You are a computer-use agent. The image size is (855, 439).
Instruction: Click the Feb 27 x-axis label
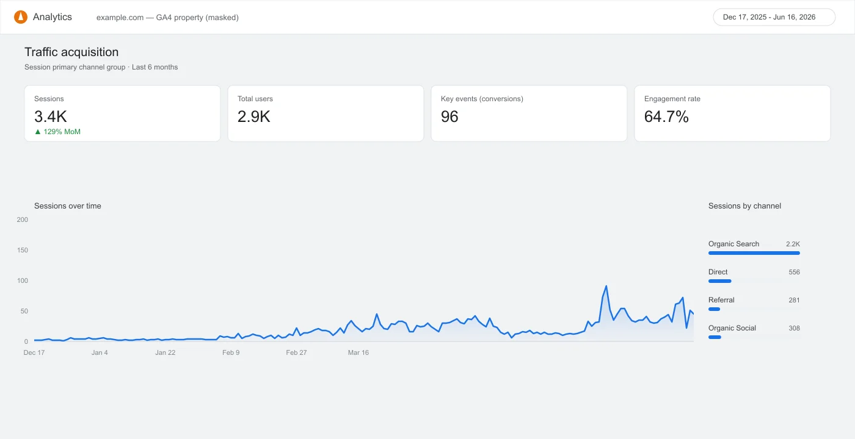[296, 352]
